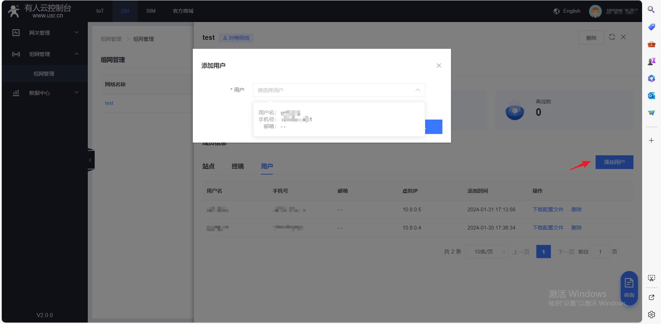
Task: Select the user option in the dropdown list
Action: click(x=339, y=119)
